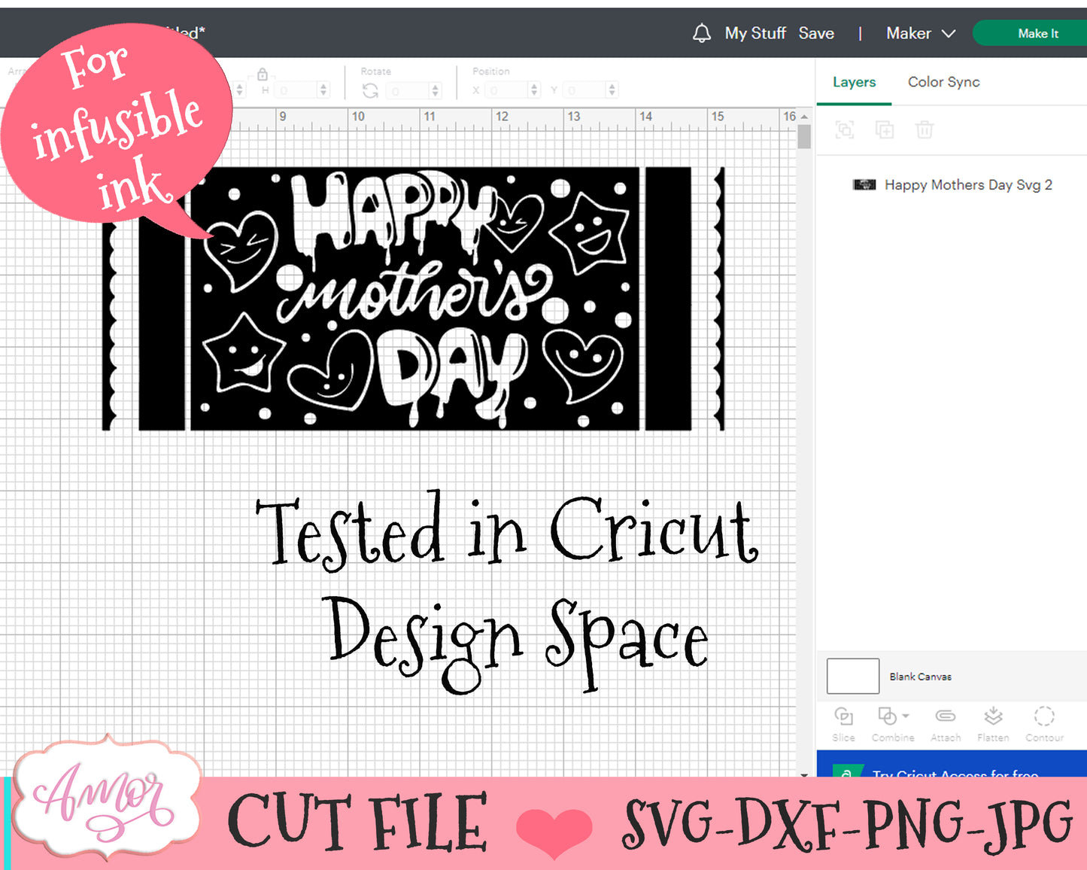Click the Duplicate layer icon

click(885, 130)
